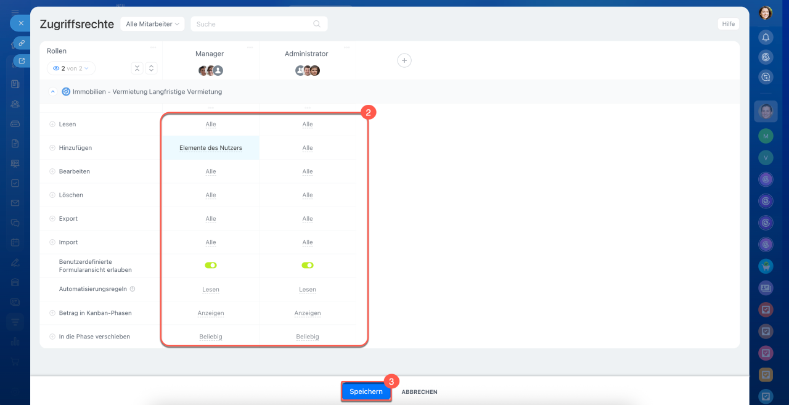Click Administrator role user avatars
Screen dimensions: 789x405
point(307,70)
